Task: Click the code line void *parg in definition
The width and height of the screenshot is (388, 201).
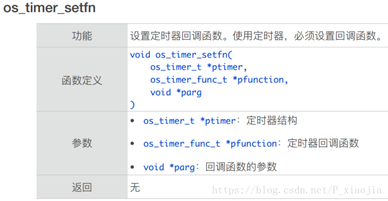Action: coord(176,93)
